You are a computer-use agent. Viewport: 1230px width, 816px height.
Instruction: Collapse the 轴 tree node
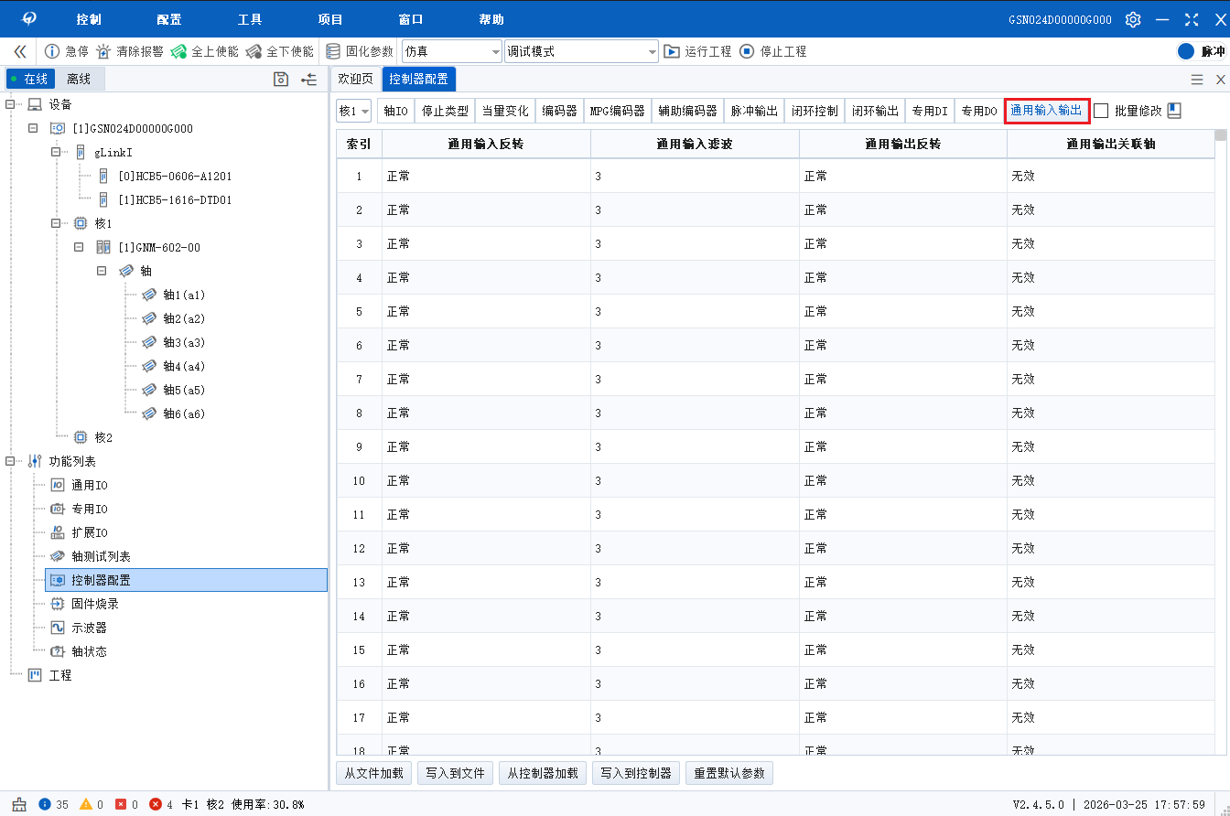pyautogui.click(x=102, y=271)
